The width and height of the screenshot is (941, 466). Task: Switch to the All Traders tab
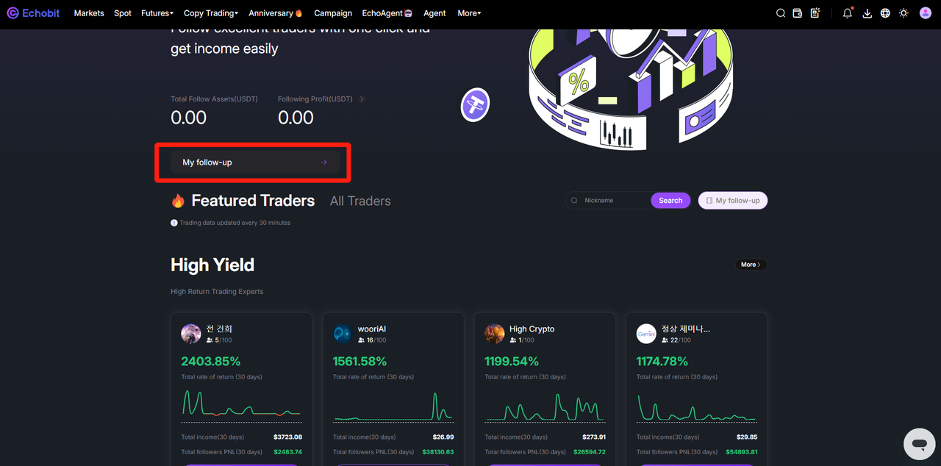360,201
